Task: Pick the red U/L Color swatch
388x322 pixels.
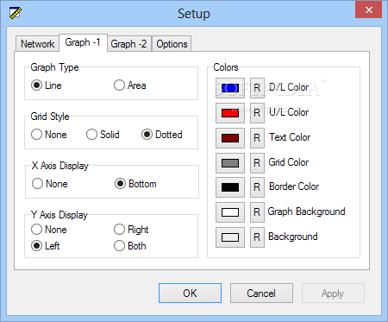Action: click(x=230, y=113)
